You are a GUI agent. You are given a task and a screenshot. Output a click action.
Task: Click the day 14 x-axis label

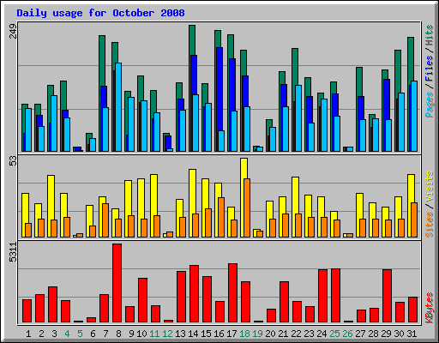pyautogui.click(x=193, y=334)
